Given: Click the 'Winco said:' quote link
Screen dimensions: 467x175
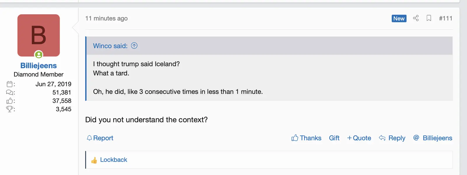Looking at the screenshot, I should (110, 46).
